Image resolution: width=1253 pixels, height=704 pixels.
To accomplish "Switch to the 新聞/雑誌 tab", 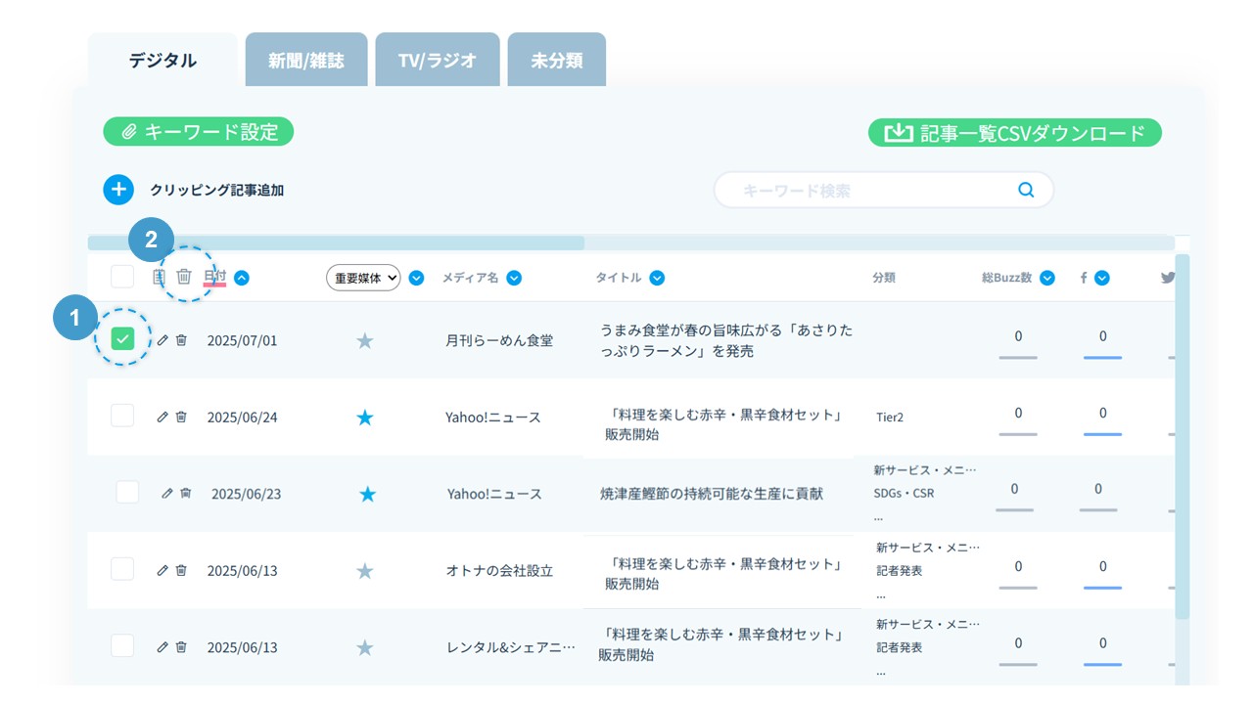I will click(306, 60).
